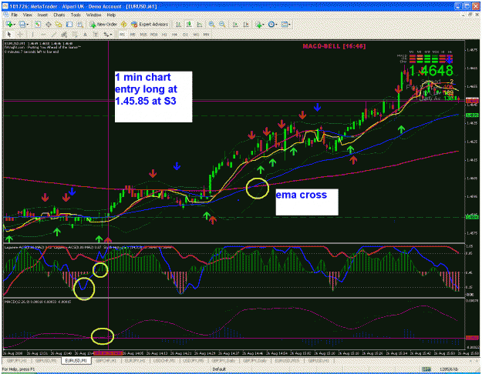Screen dimensions: 482x374
Task: Switch to the GBPJPY,H1 chart tab
Action: tap(17, 360)
